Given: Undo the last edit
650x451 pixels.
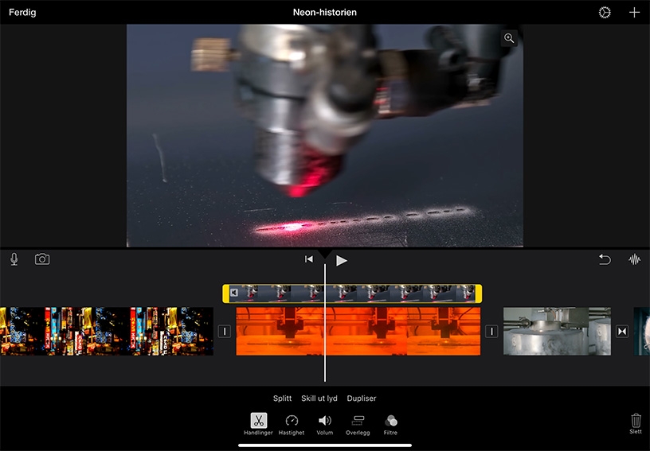Looking at the screenshot, I should (605, 259).
